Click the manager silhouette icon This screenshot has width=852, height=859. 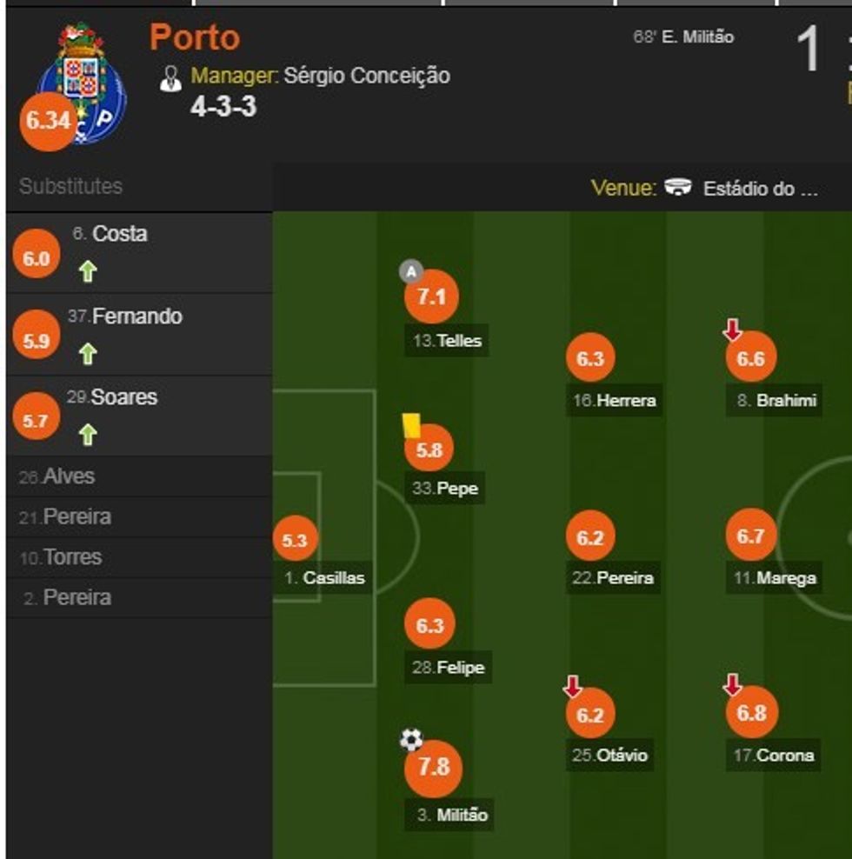[x=170, y=78]
